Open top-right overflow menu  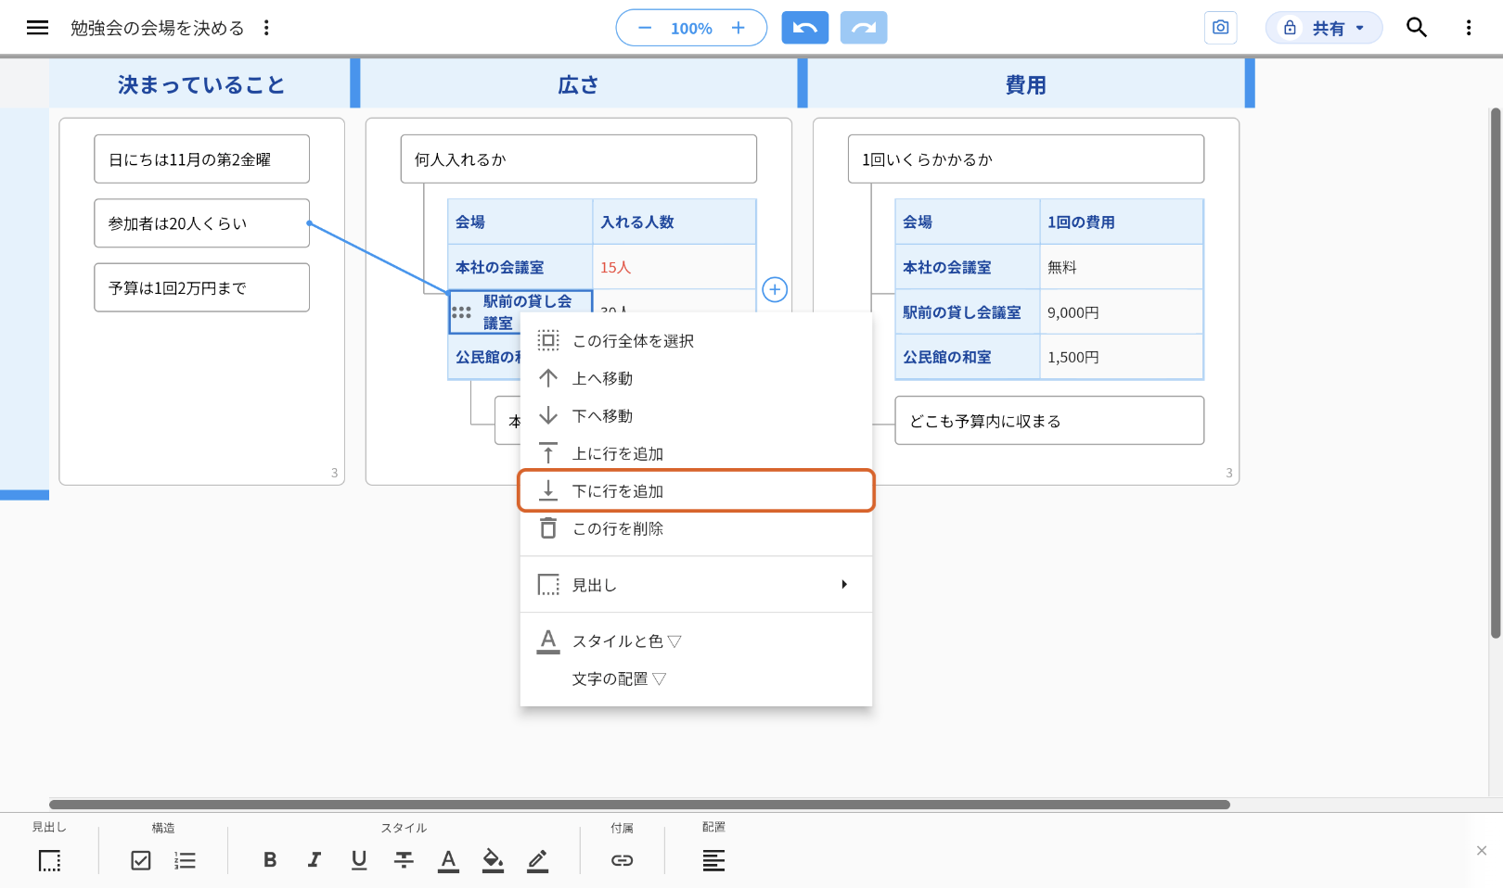click(1469, 28)
